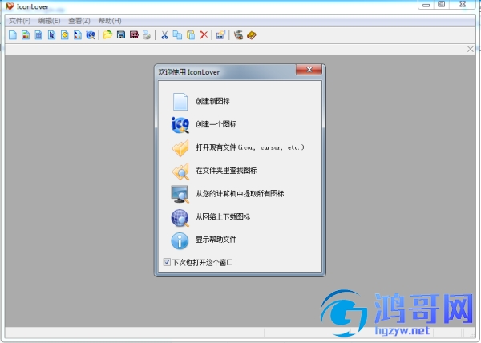The height and width of the screenshot is (343, 481).
Task: Click the red Save All floppy icon
Action: 134,35
